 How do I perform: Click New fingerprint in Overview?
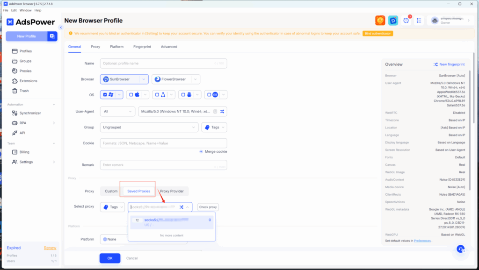point(449,64)
